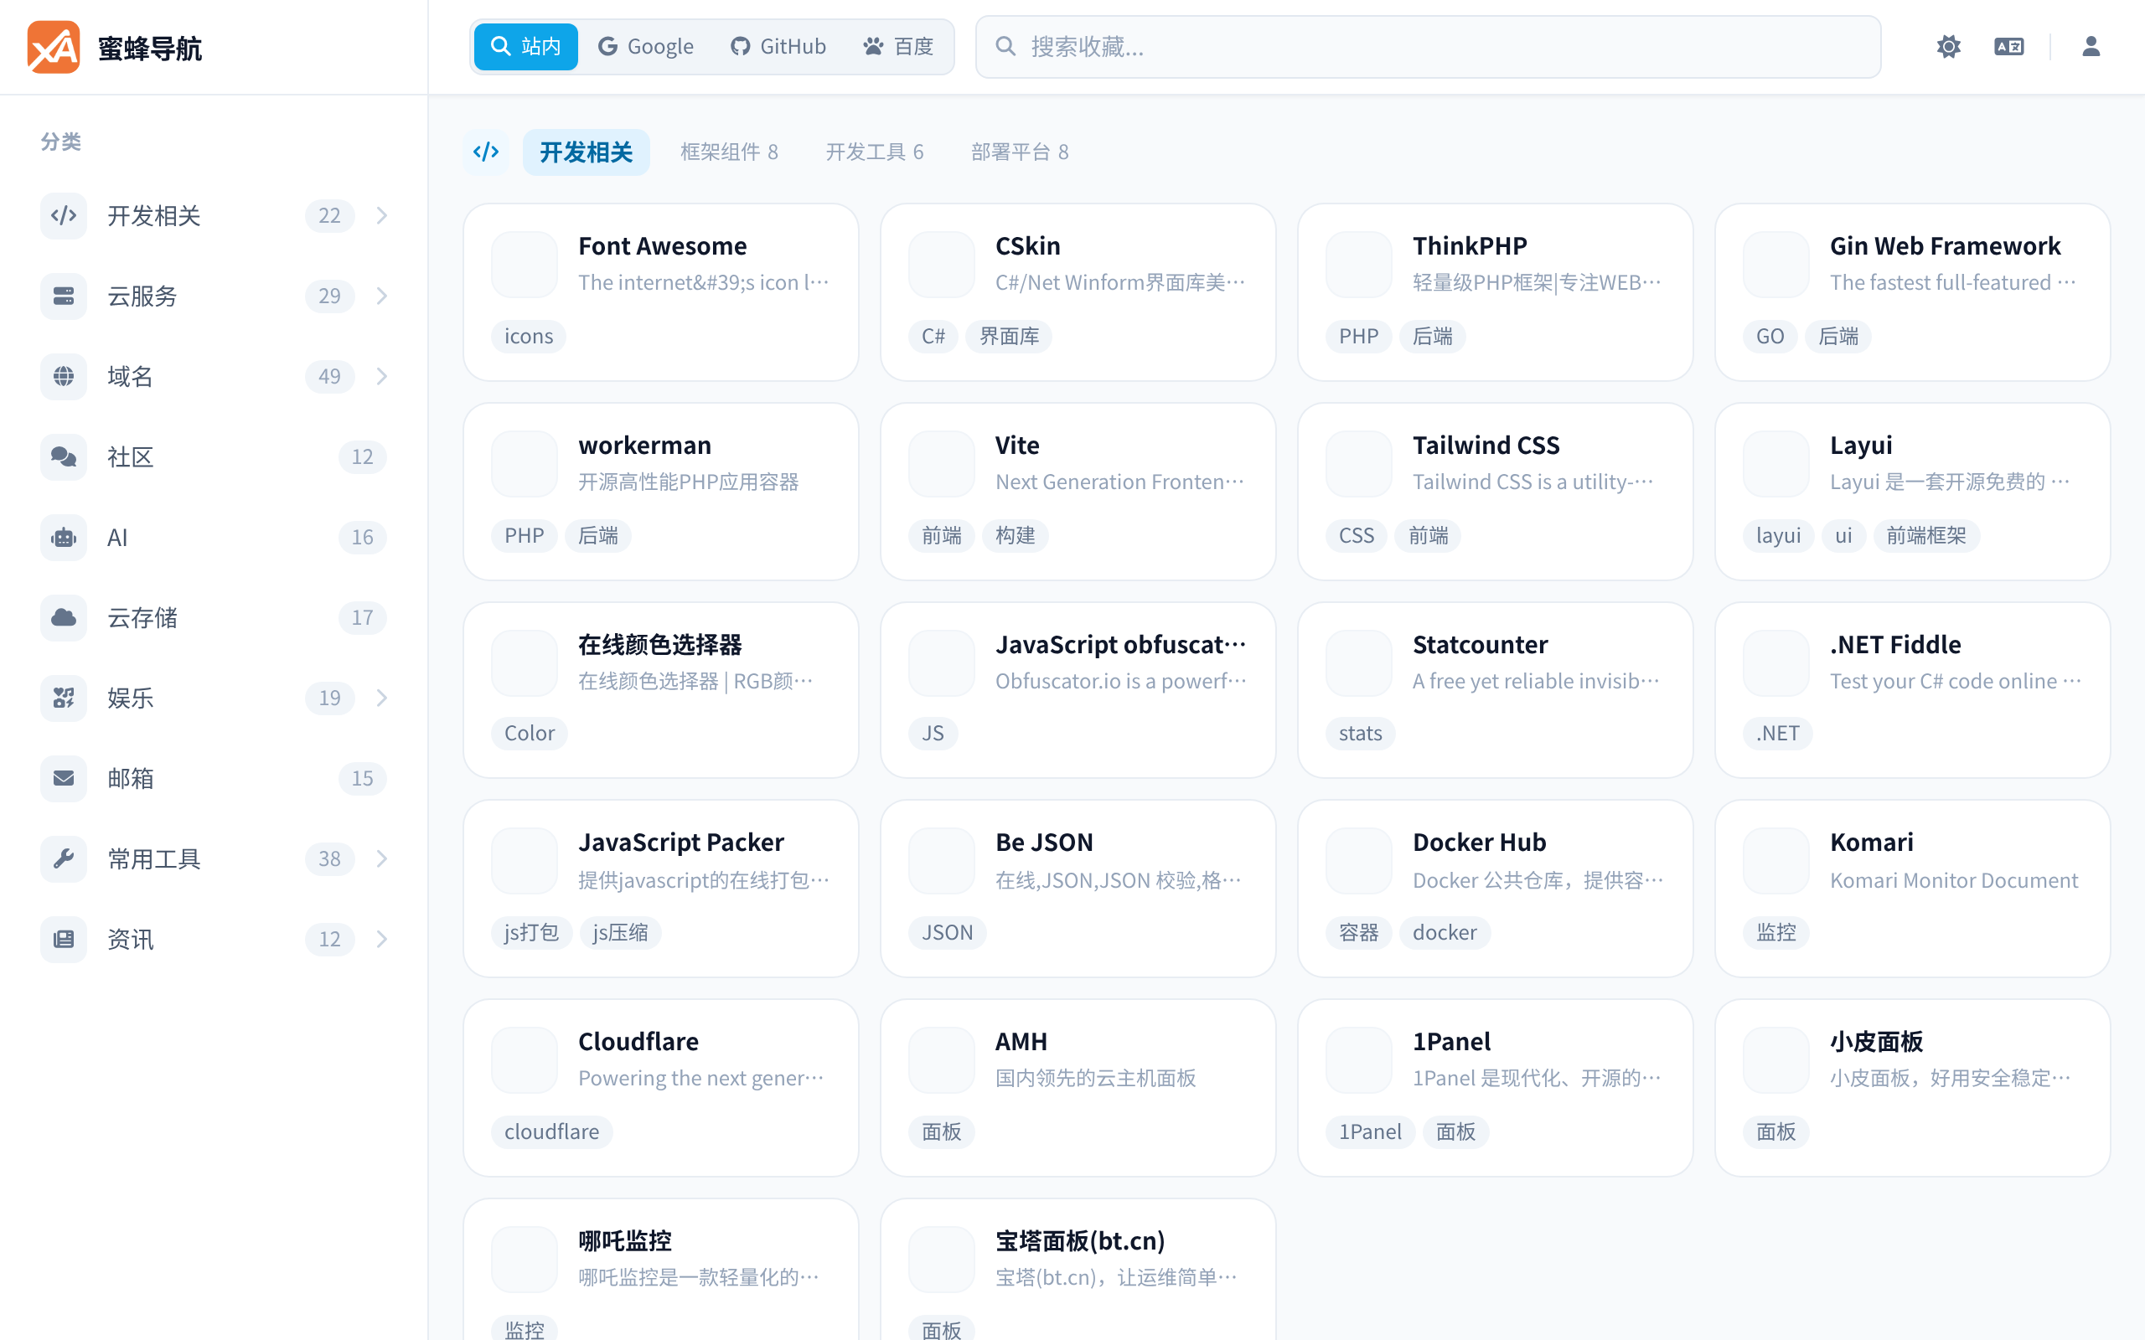Switch to the 开发相关 tab
Screen dimensions: 2145x1340
pyautogui.click(x=586, y=152)
